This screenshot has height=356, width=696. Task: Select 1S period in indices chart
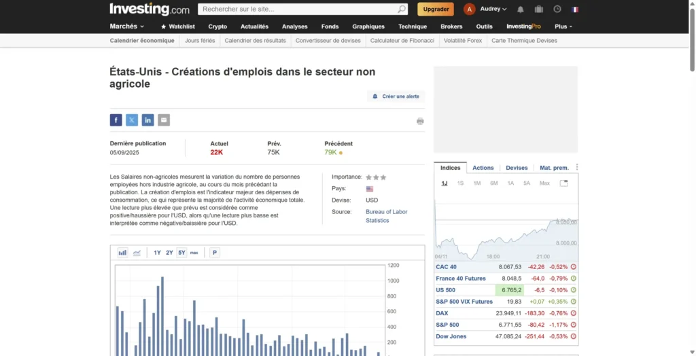click(x=460, y=183)
